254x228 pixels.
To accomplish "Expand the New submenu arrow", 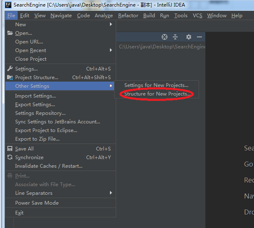I will [111, 24].
